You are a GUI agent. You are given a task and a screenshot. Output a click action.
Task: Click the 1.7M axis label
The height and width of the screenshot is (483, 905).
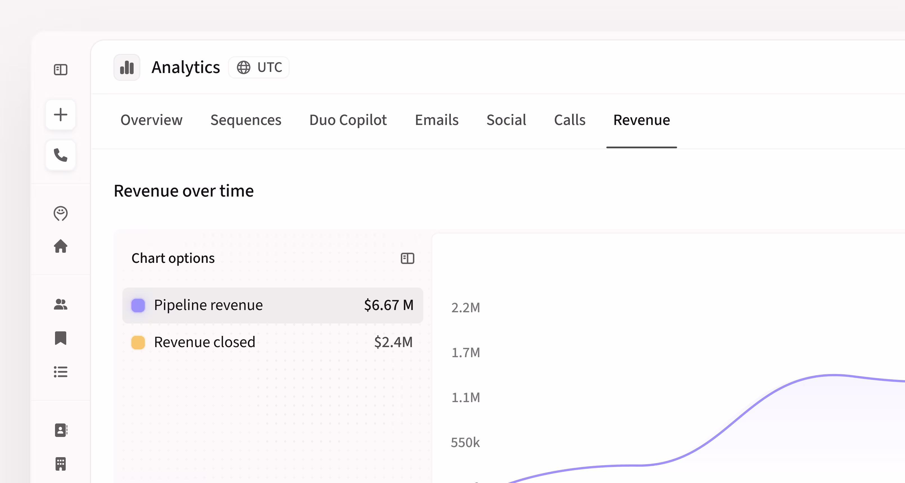click(465, 353)
